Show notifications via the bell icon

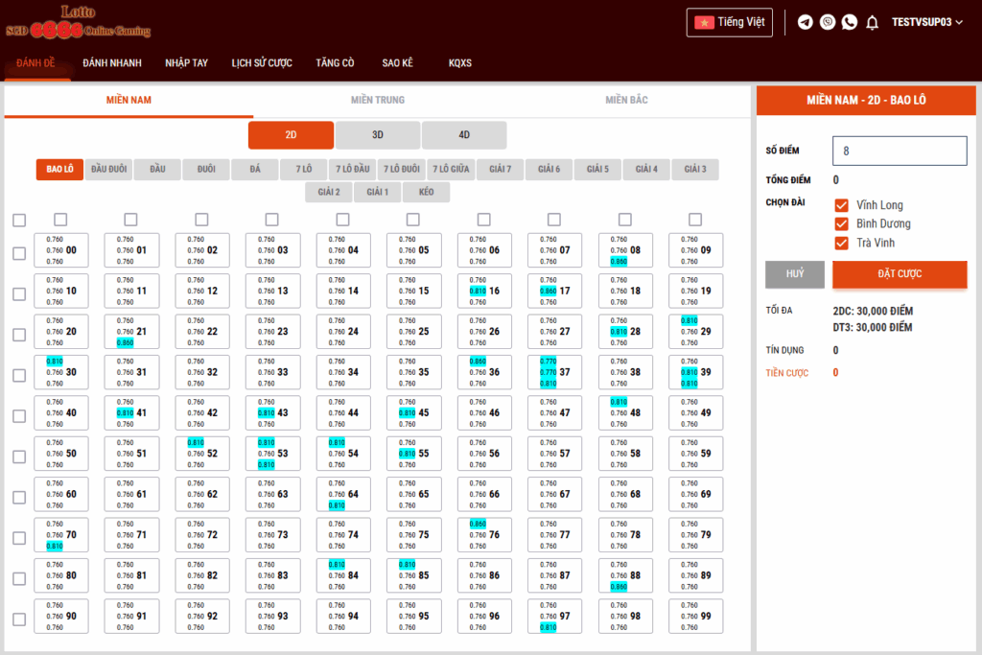point(872,23)
